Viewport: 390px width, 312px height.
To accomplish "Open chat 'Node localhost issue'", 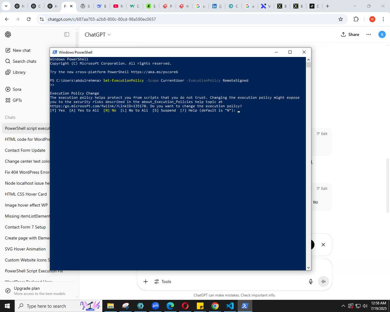I will (27, 183).
